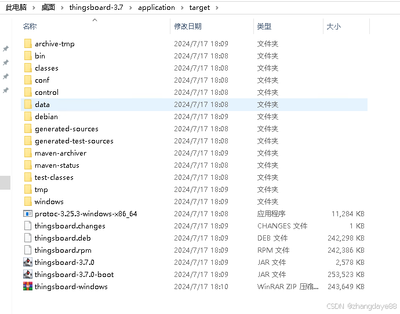
Task: Select the maven-archiver folder name
Action: (60, 153)
